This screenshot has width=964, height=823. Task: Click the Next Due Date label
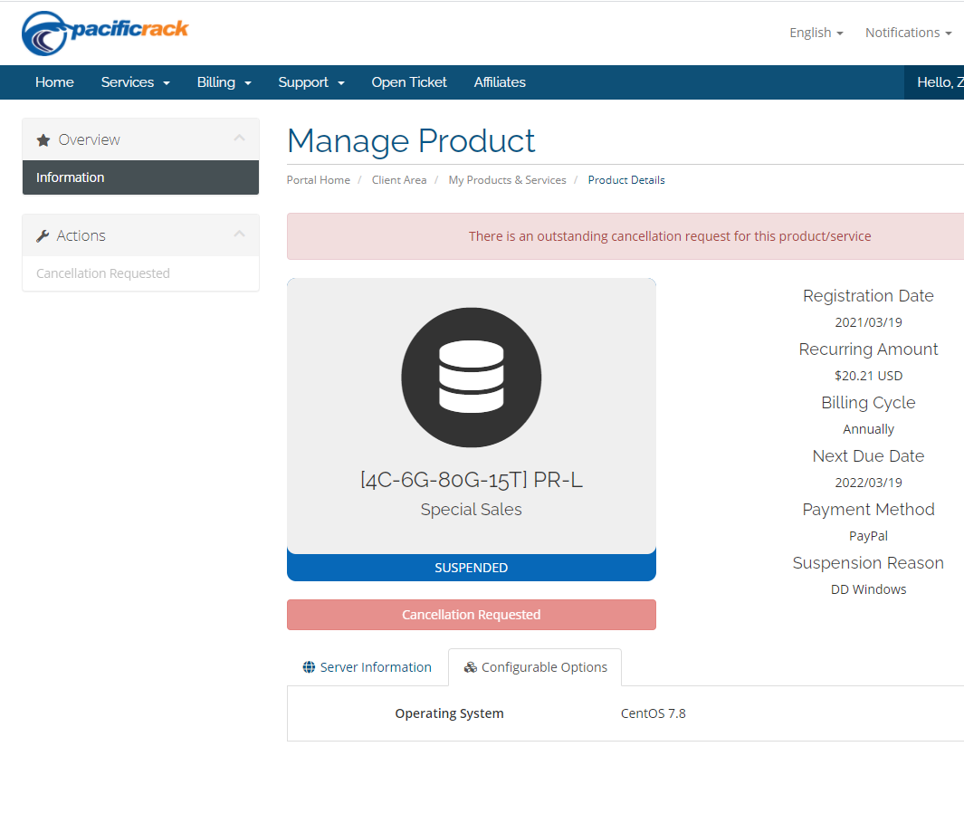click(x=868, y=456)
